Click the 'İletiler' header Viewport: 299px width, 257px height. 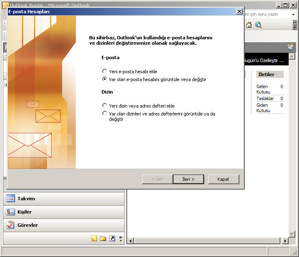270,74
